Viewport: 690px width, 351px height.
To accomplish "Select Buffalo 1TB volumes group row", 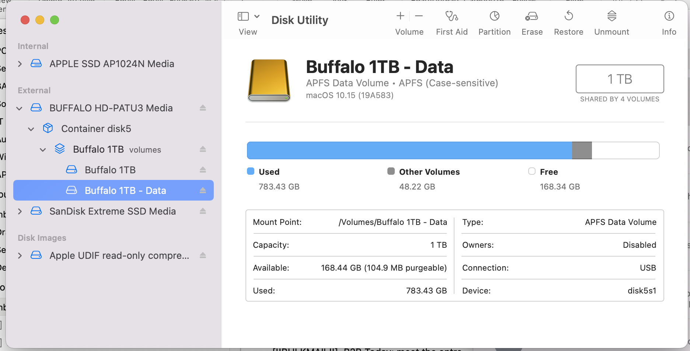I will tap(114, 149).
